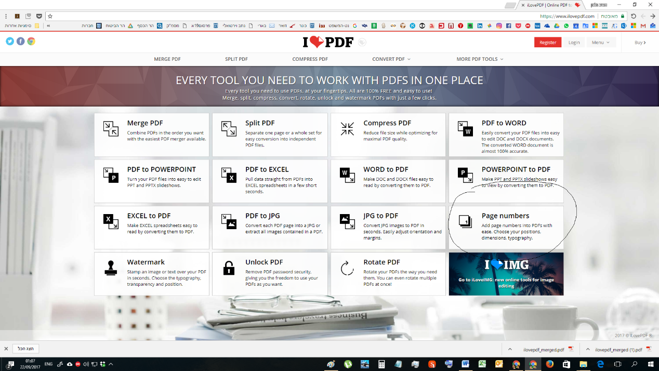Close the downloads bar
Viewport: 659px width, 371px height.
pos(6,349)
